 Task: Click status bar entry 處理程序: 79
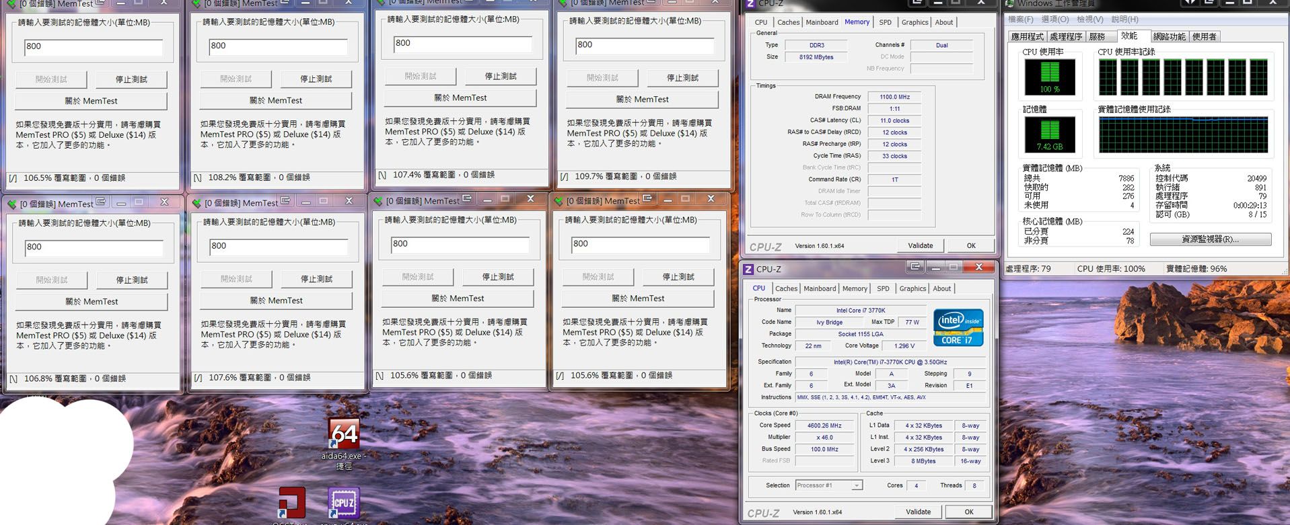(1028, 269)
